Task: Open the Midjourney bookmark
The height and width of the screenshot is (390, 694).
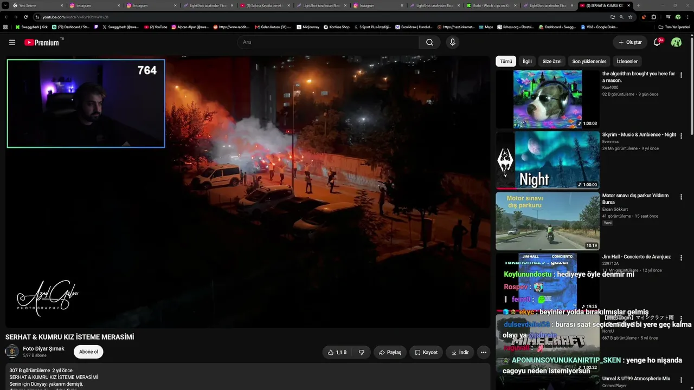Action: click(x=308, y=27)
